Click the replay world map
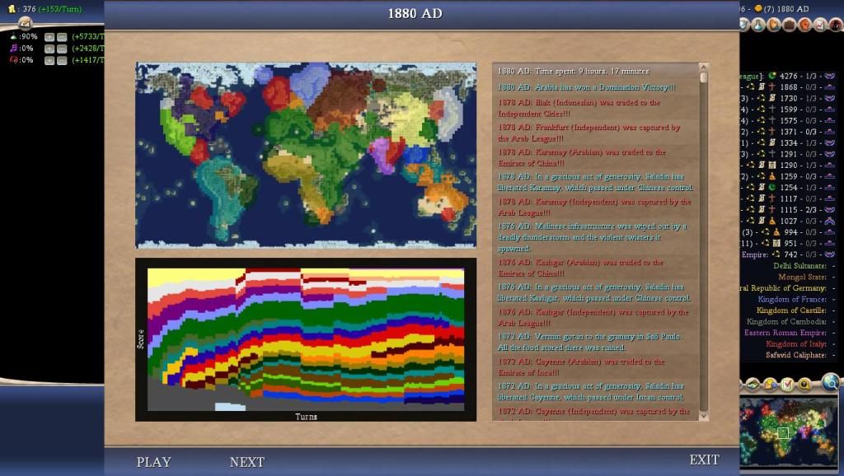 pyautogui.click(x=306, y=155)
